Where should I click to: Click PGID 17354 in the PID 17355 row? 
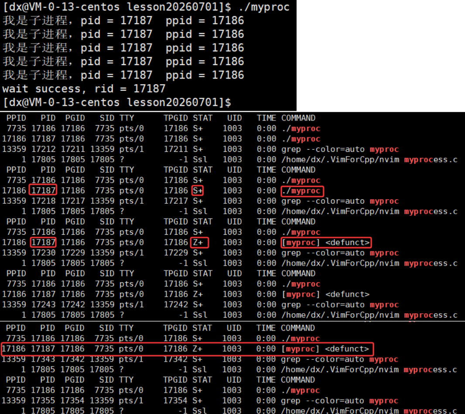click(72, 400)
